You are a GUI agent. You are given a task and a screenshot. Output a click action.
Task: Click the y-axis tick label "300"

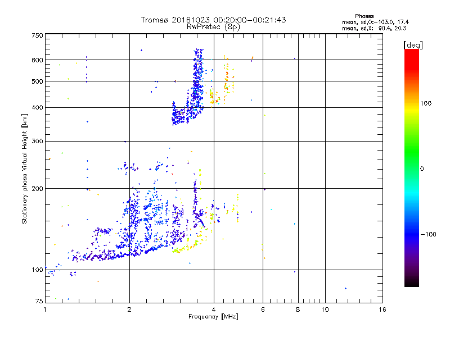coord(38,142)
